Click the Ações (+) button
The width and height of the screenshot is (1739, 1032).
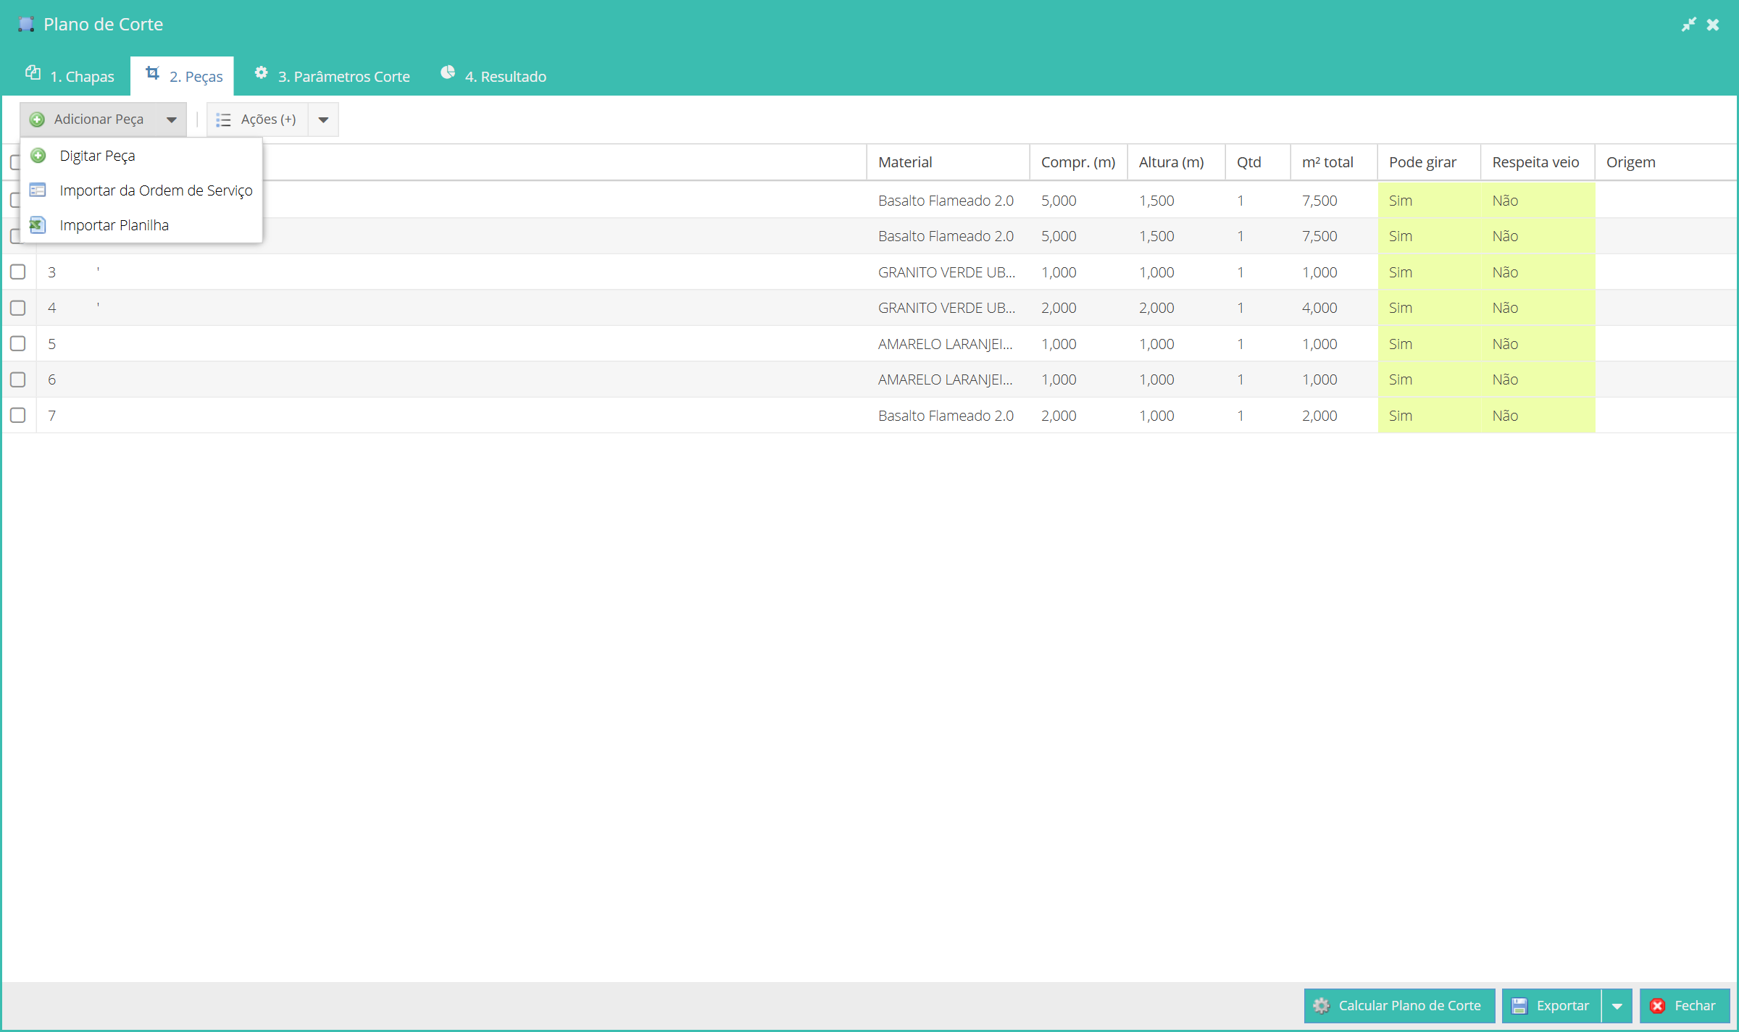point(257,119)
